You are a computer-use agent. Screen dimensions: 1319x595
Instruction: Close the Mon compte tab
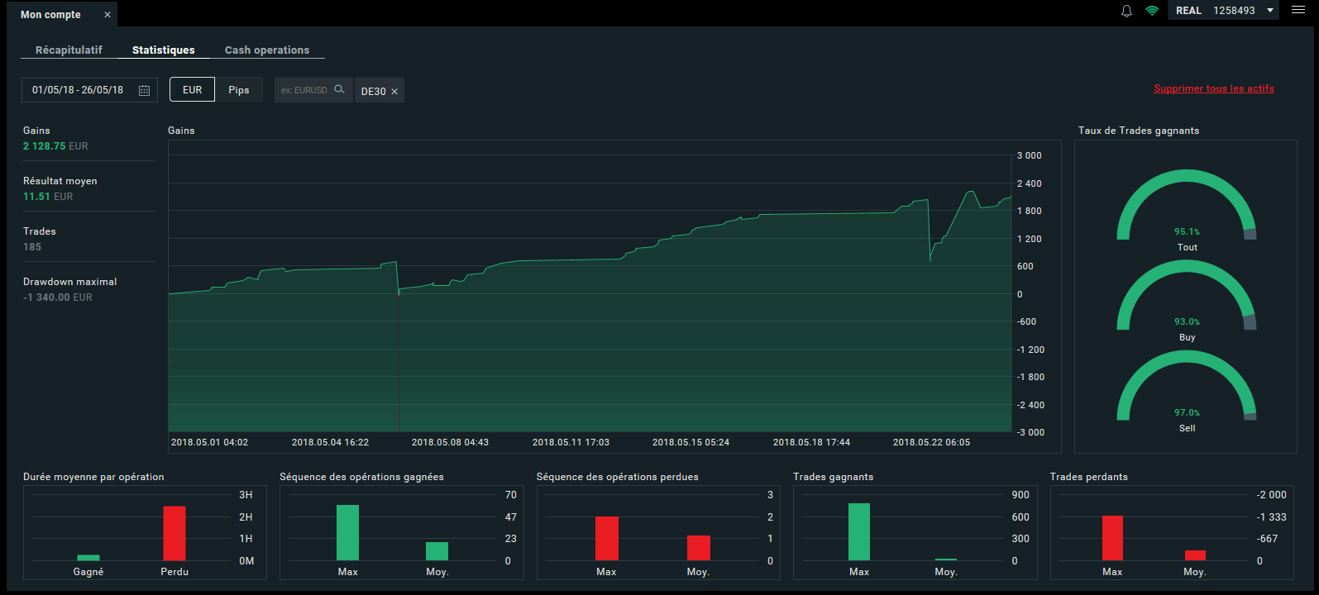[108, 15]
